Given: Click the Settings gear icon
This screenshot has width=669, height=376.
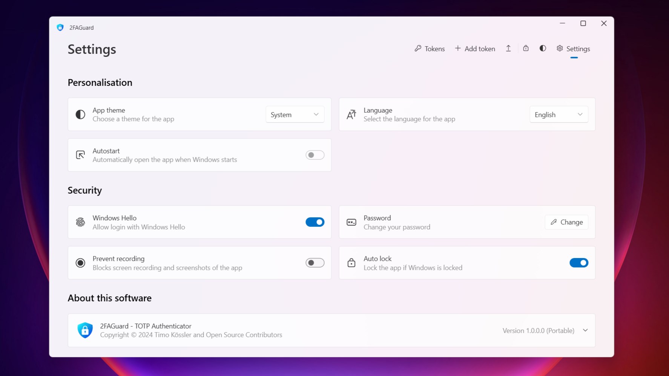Looking at the screenshot, I should click(559, 49).
